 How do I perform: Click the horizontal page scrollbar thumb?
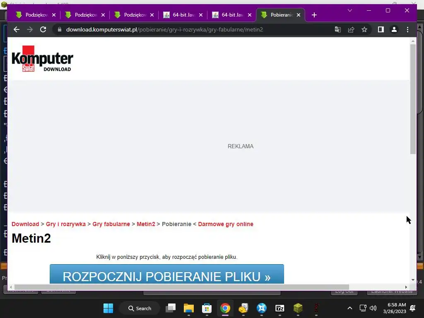tap(182, 287)
